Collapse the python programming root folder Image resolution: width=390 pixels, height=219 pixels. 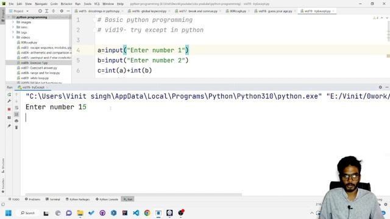click(9, 17)
